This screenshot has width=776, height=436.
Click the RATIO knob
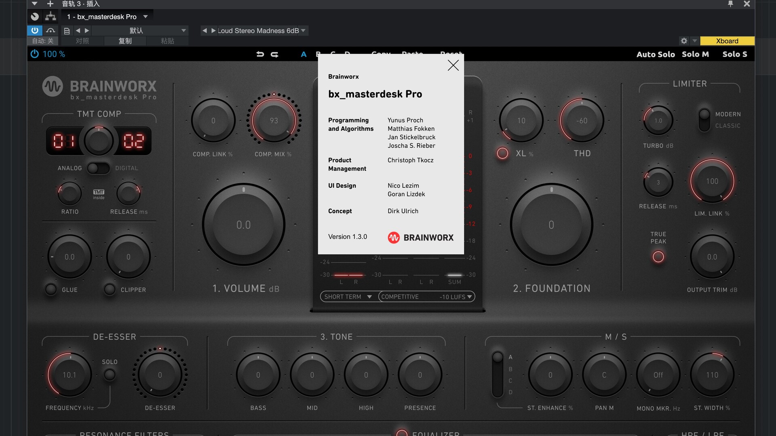70,194
